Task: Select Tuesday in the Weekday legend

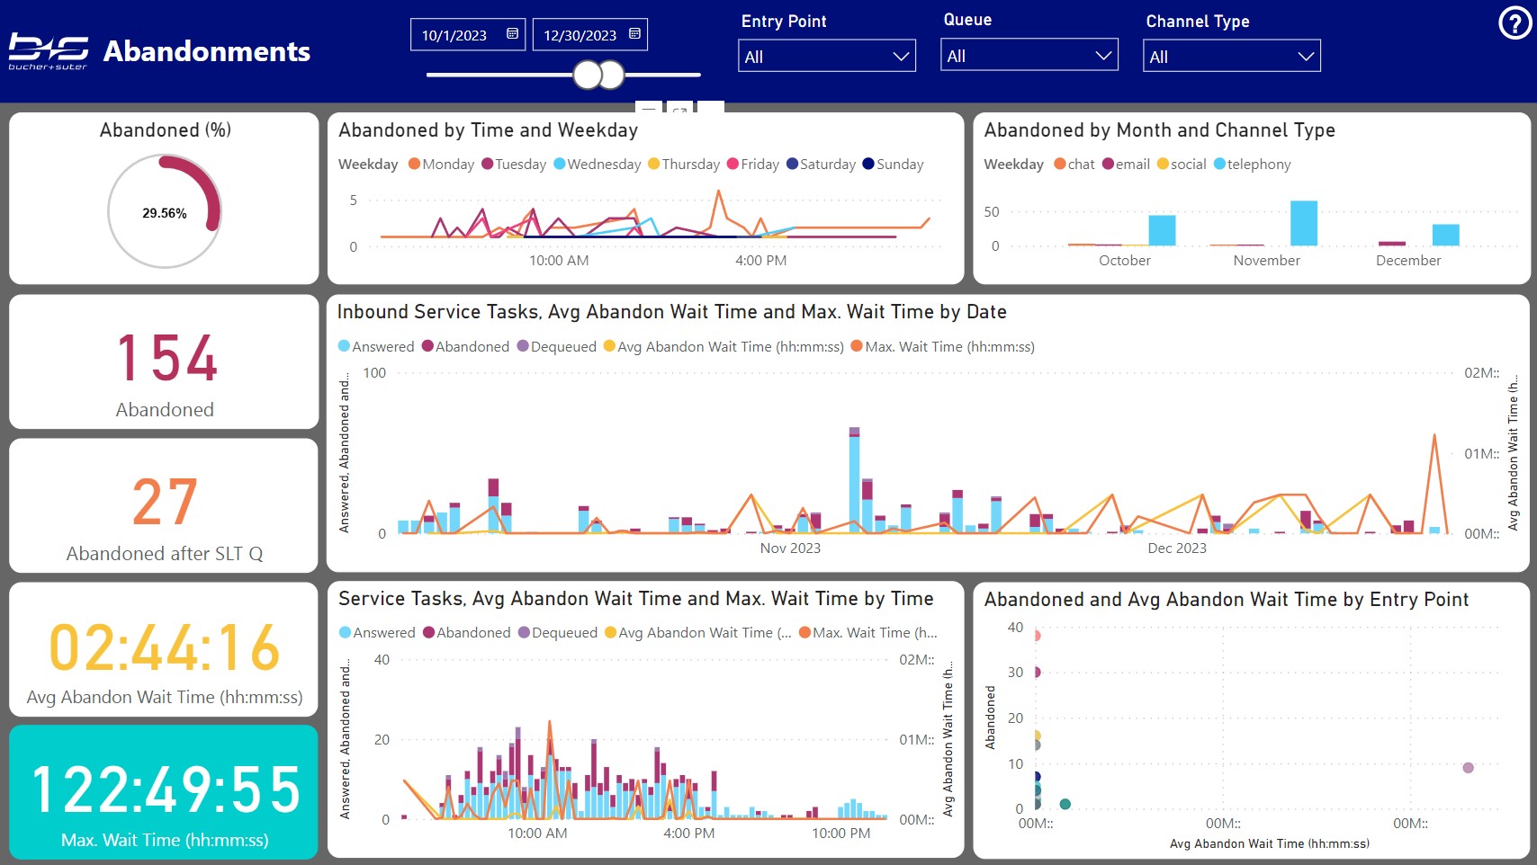Action: [x=514, y=164]
